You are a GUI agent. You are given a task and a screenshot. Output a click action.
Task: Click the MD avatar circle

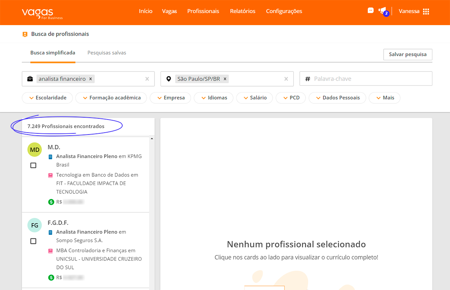coord(34,150)
